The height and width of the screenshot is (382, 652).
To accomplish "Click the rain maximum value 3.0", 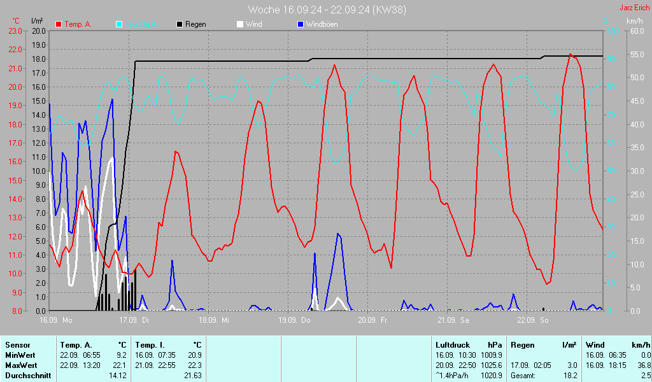I will [x=572, y=365].
